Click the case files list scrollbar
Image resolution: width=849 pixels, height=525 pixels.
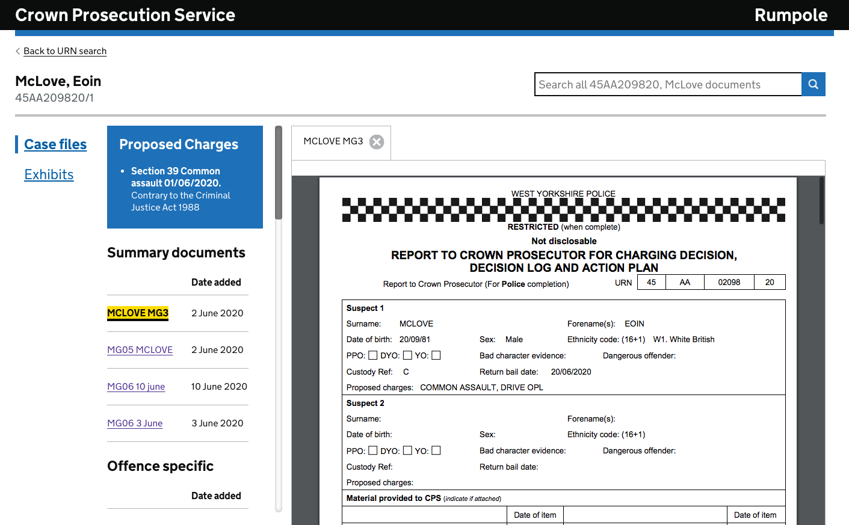click(x=279, y=173)
